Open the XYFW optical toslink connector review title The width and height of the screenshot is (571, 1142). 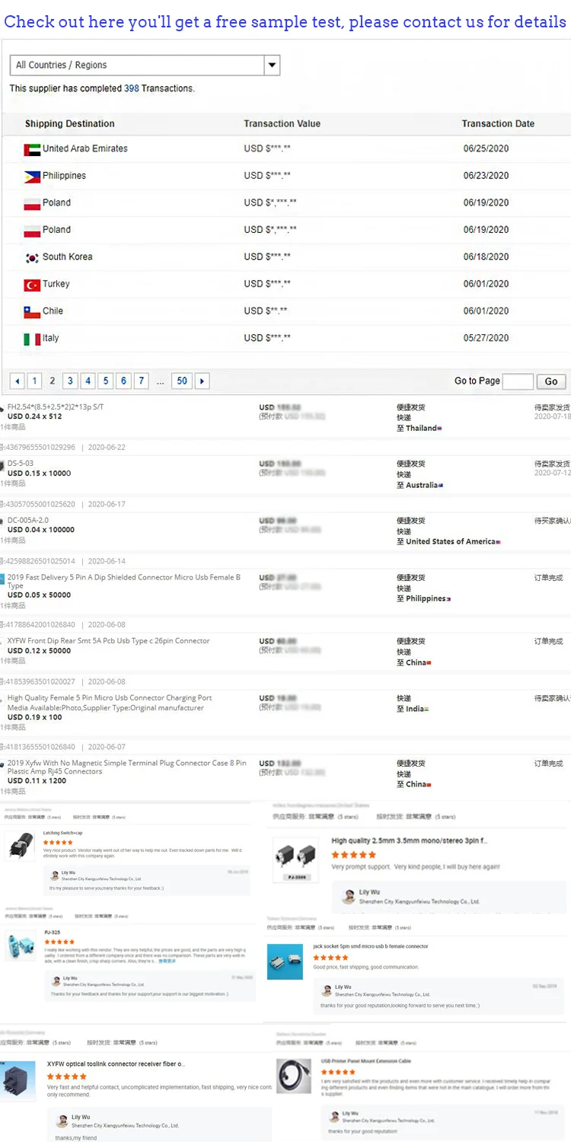coord(116,1064)
